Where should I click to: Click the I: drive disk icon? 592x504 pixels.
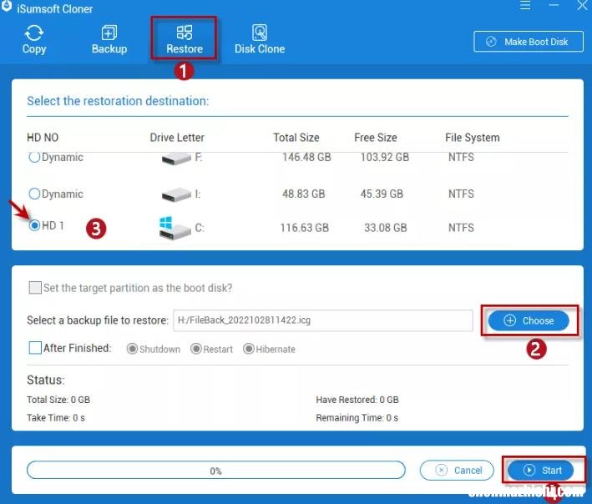tap(175, 194)
